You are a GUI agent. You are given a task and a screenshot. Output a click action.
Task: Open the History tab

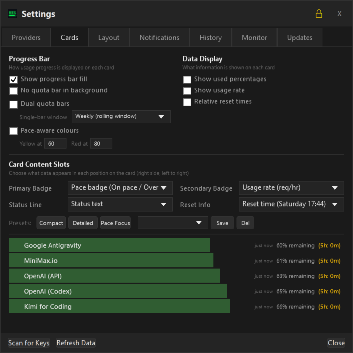[x=211, y=37]
